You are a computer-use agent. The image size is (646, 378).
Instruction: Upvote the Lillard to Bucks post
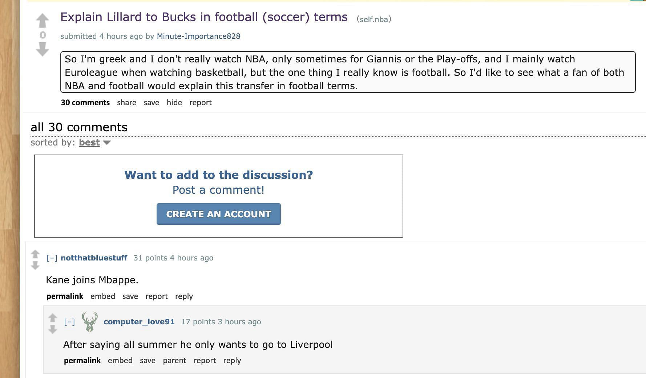point(43,20)
